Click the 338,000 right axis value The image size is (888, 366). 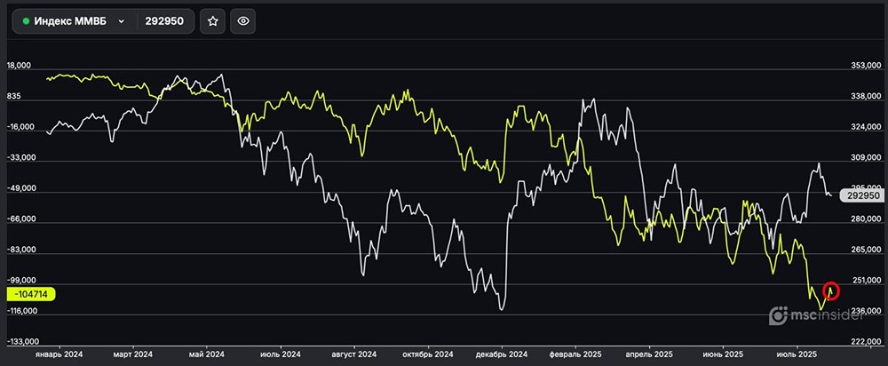tap(866, 97)
